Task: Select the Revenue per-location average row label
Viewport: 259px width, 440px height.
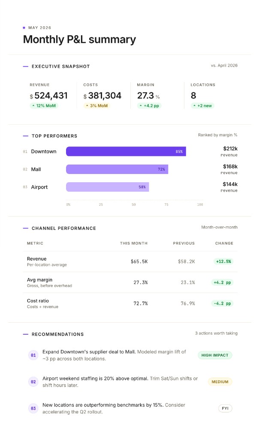Action: tap(47, 262)
